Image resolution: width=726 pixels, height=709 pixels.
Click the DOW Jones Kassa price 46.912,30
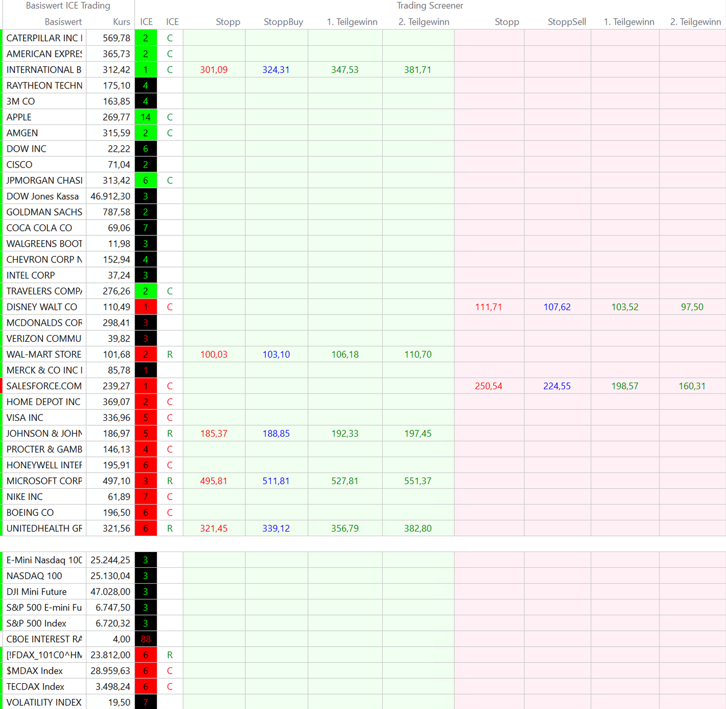[x=111, y=196]
